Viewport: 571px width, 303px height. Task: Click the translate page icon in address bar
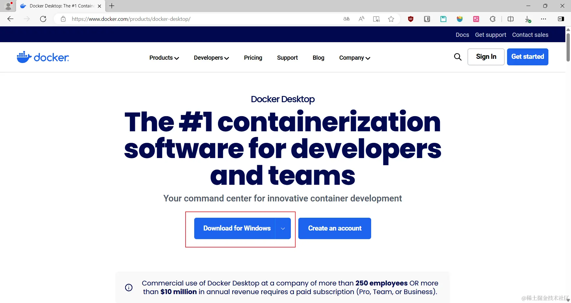pos(346,19)
